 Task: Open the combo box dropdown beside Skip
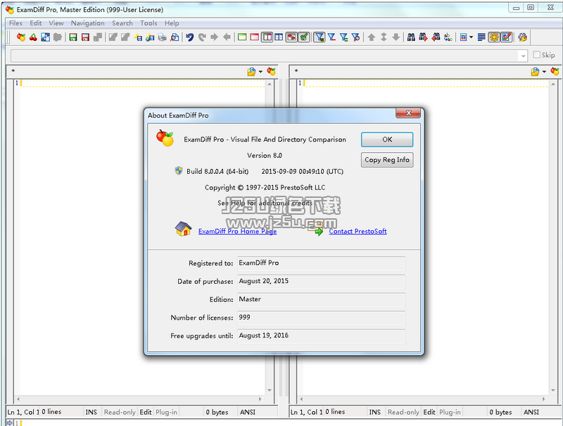(x=523, y=56)
